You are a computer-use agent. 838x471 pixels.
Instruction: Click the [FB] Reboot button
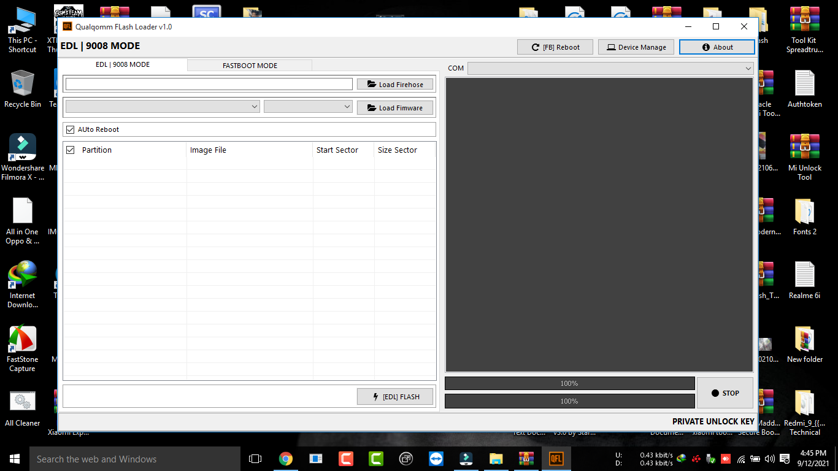[555, 47]
